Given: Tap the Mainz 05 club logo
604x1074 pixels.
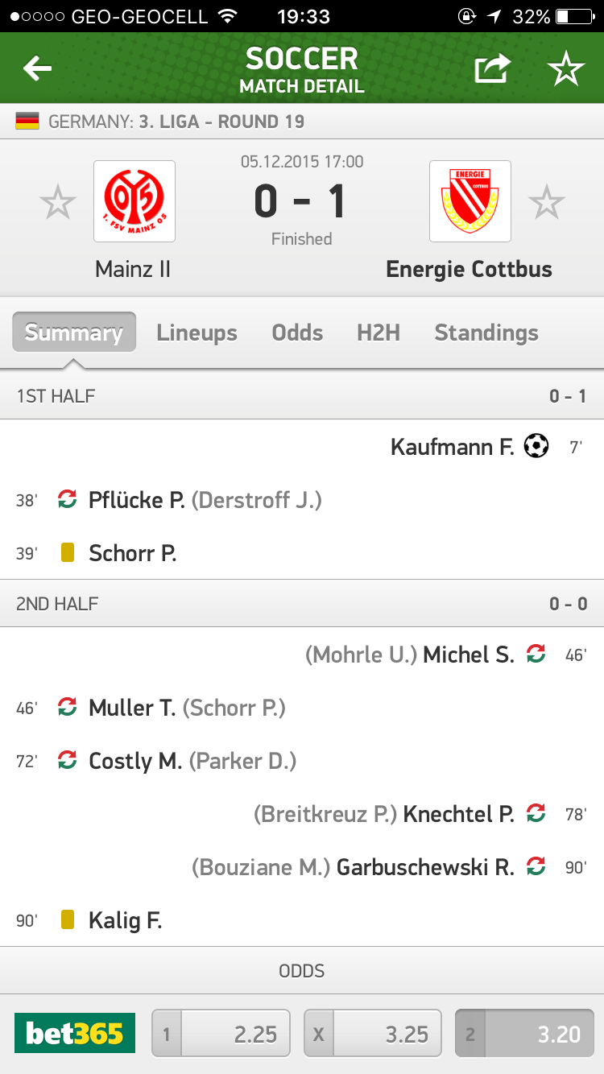Looking at the screenshot, I should click(x=134, y=201).
